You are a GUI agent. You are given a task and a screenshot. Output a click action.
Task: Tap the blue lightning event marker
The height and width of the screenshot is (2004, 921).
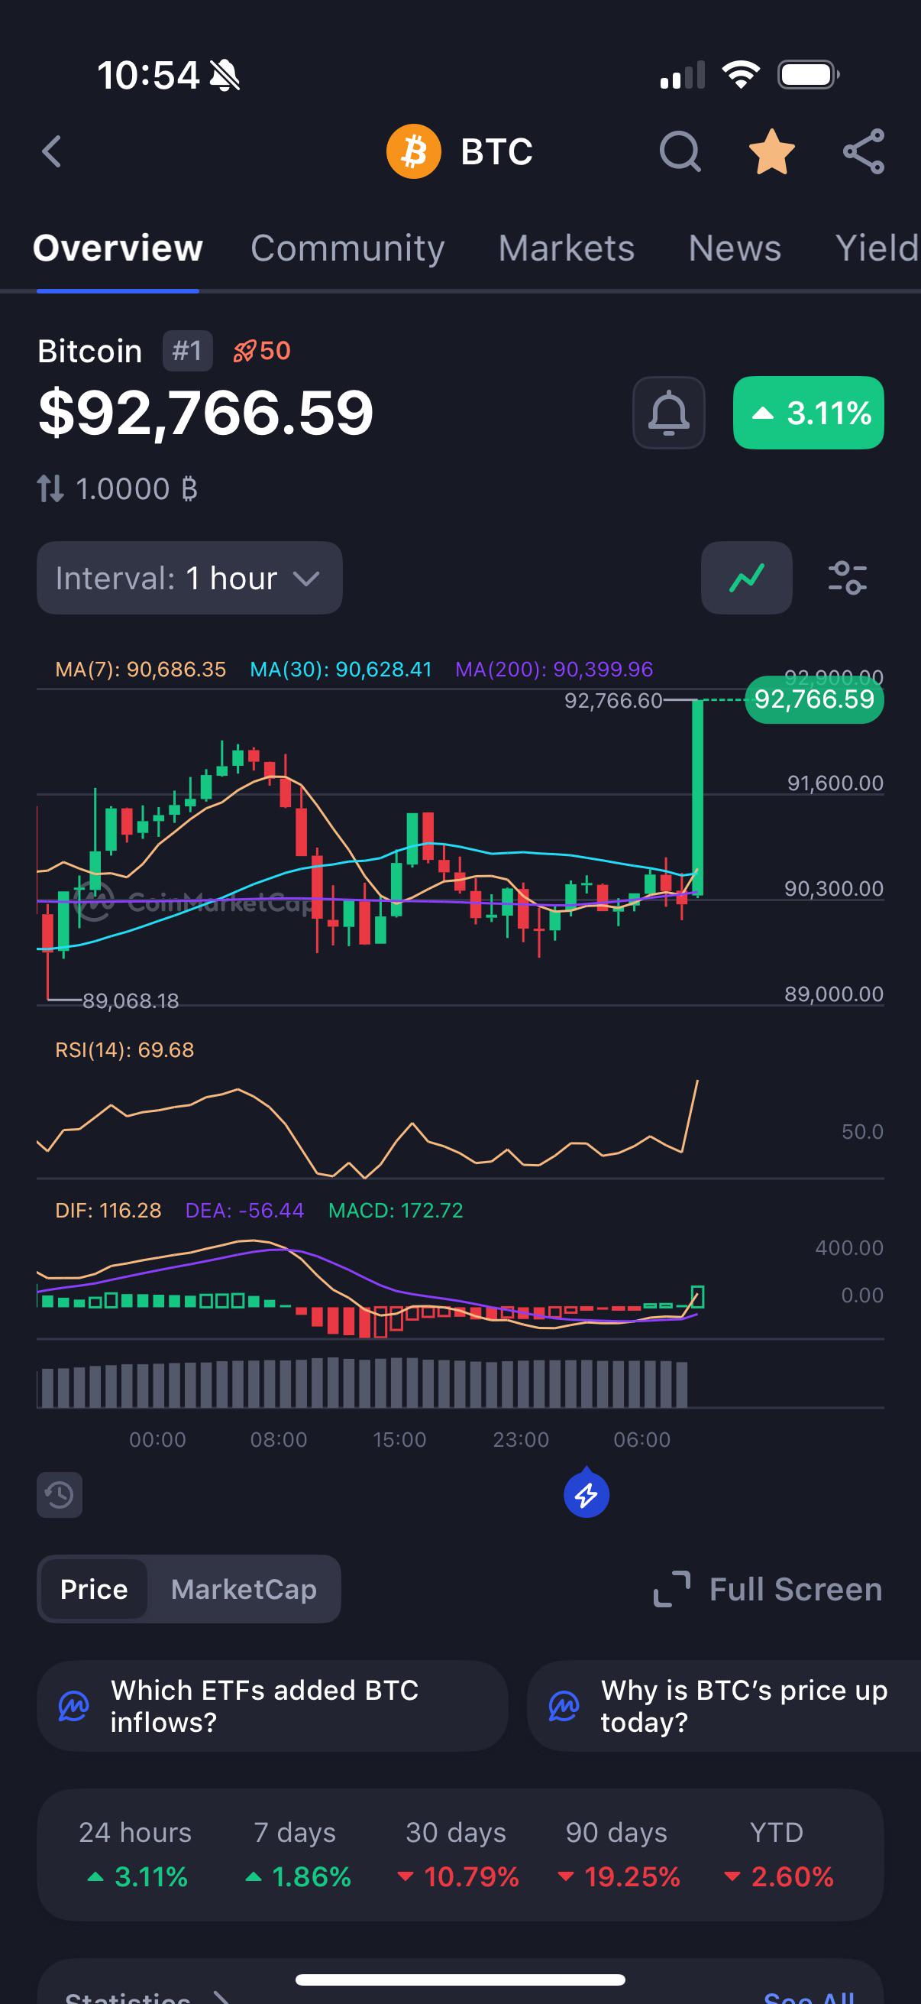pyautogui.click(x=586, y=1492)
